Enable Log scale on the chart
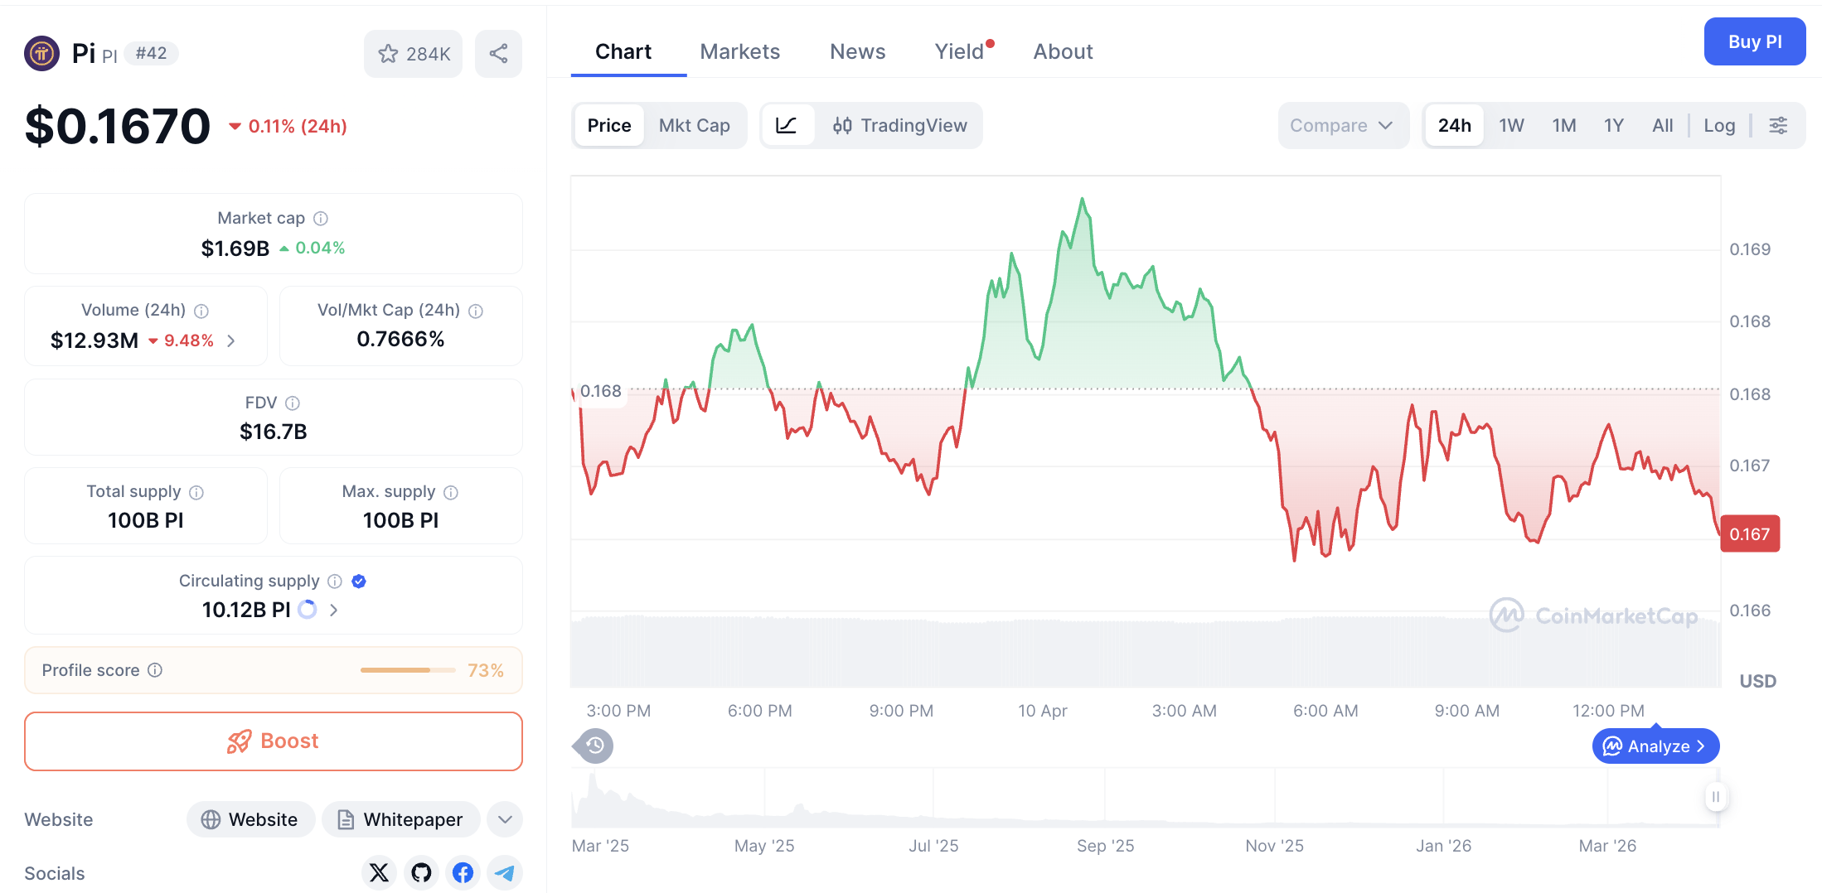The height and width of the screenshot is (893, 1822). [1719, 125]
